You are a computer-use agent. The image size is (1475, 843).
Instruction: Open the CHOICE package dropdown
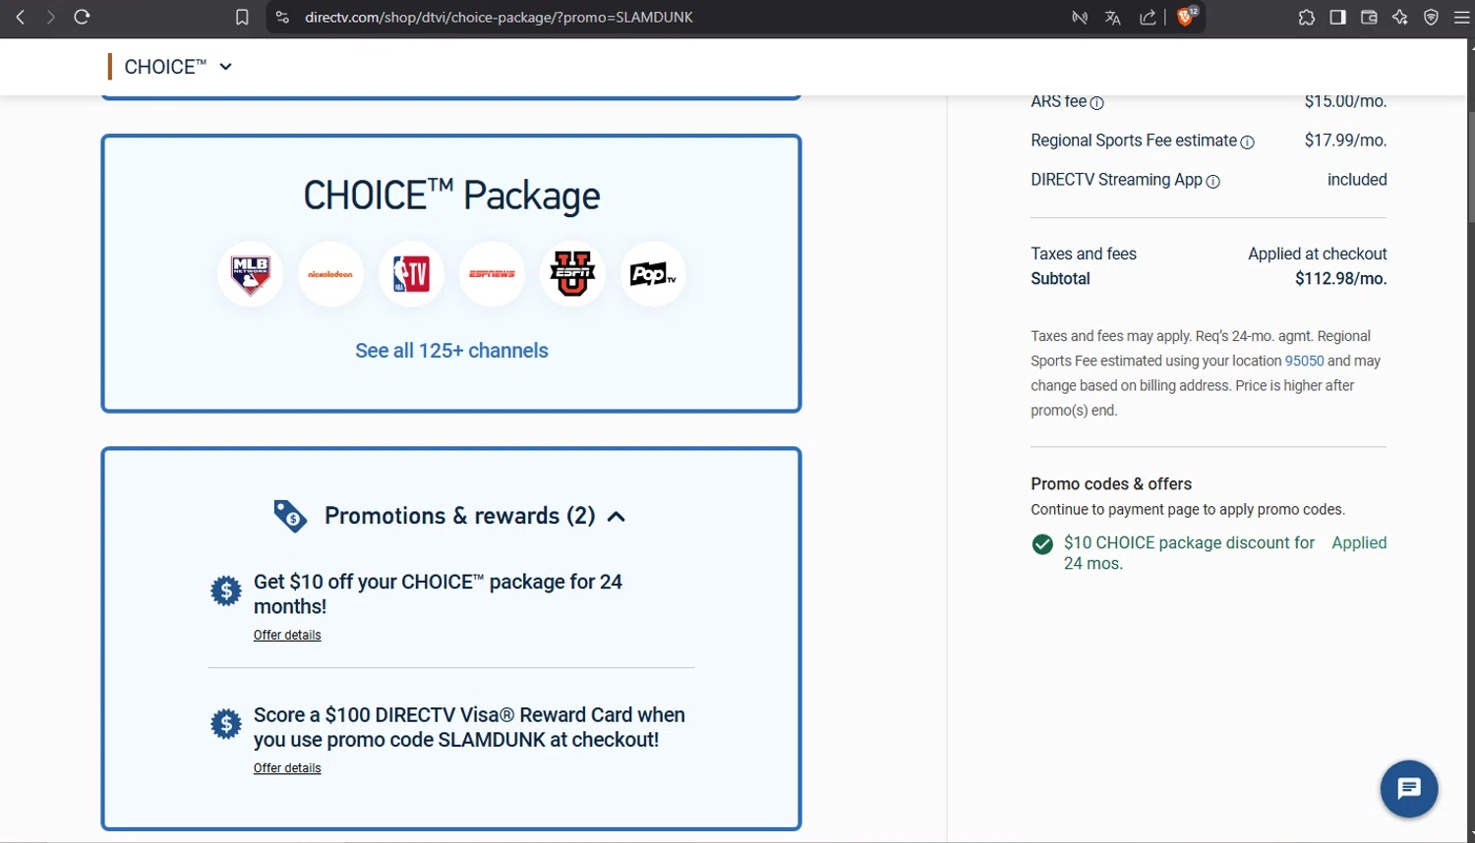pos(226,67)
